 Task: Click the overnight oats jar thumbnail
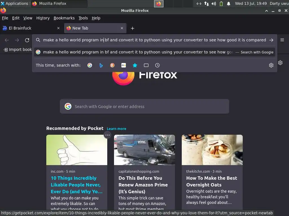212,150
